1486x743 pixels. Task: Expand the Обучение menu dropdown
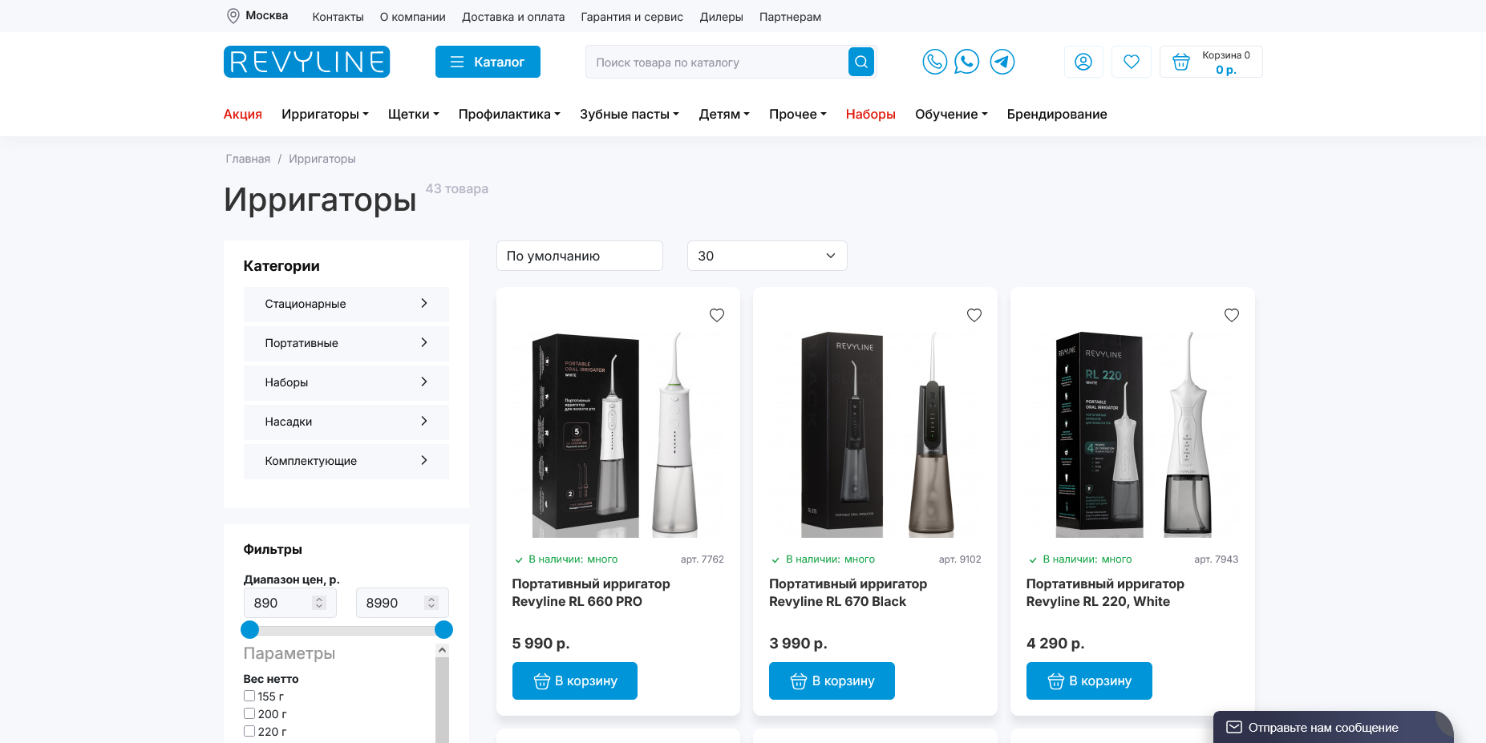(x=951, y=115)
